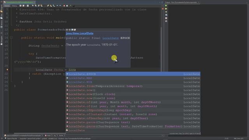Select LocalDate.of with Month month parameter
This screenshot has height=140, width=249.
[x=133, y=102]
